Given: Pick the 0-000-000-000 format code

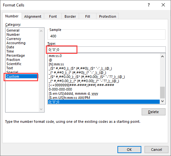Looking at the screenshot, I should [60, 89].
